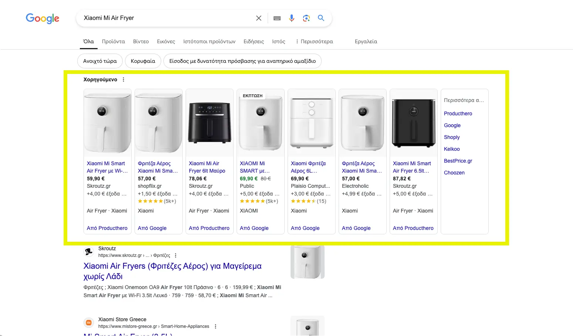Click the shopflix (5k+) star rating

[x=157, y=201]
